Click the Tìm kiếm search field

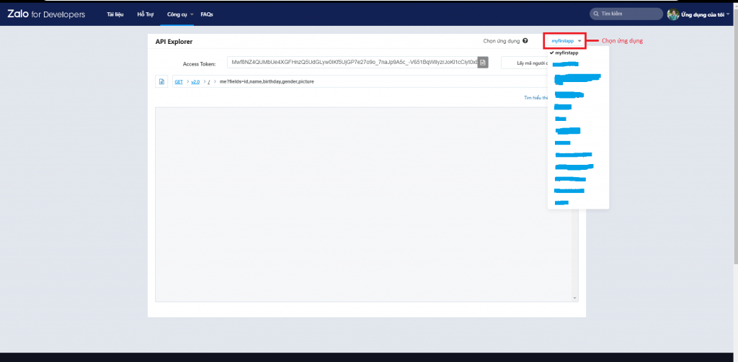coord(626,14)
